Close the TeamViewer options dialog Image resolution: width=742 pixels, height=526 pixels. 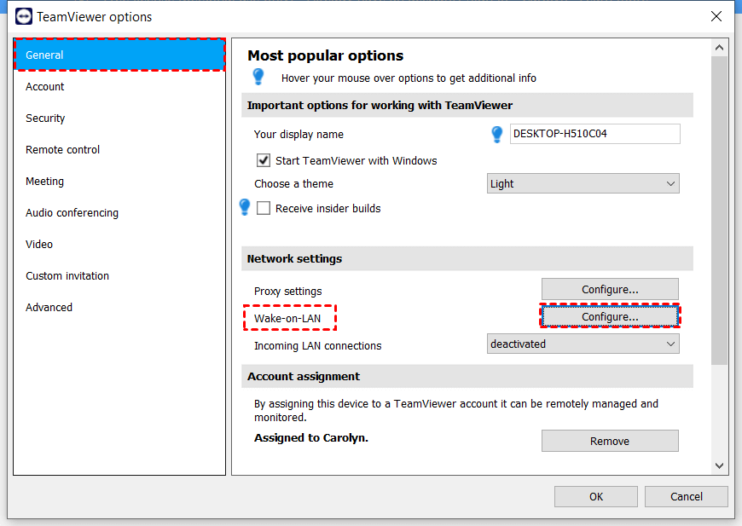[x=716, y=16]
